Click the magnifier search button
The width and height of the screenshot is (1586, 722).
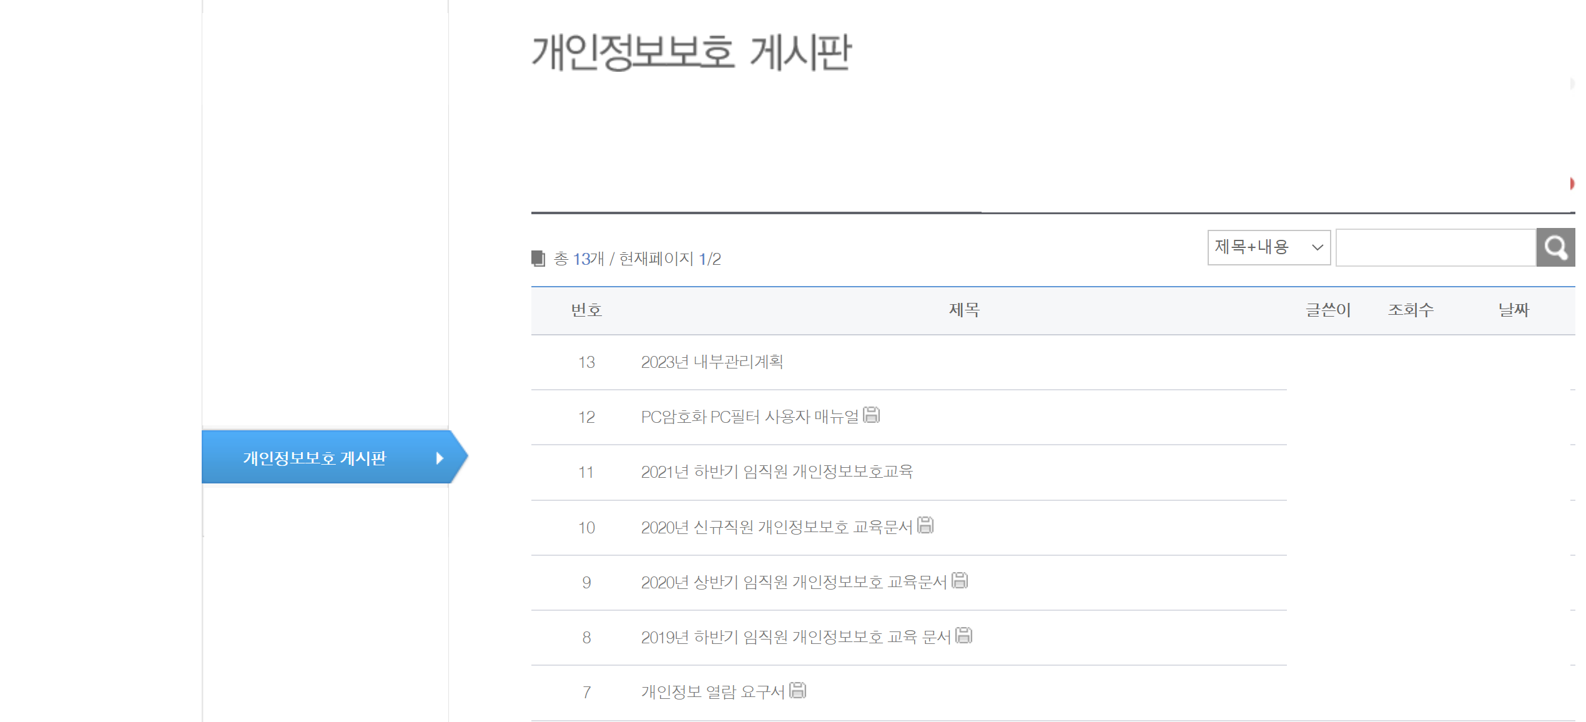pyautogui.click(x=1555, y=248)
